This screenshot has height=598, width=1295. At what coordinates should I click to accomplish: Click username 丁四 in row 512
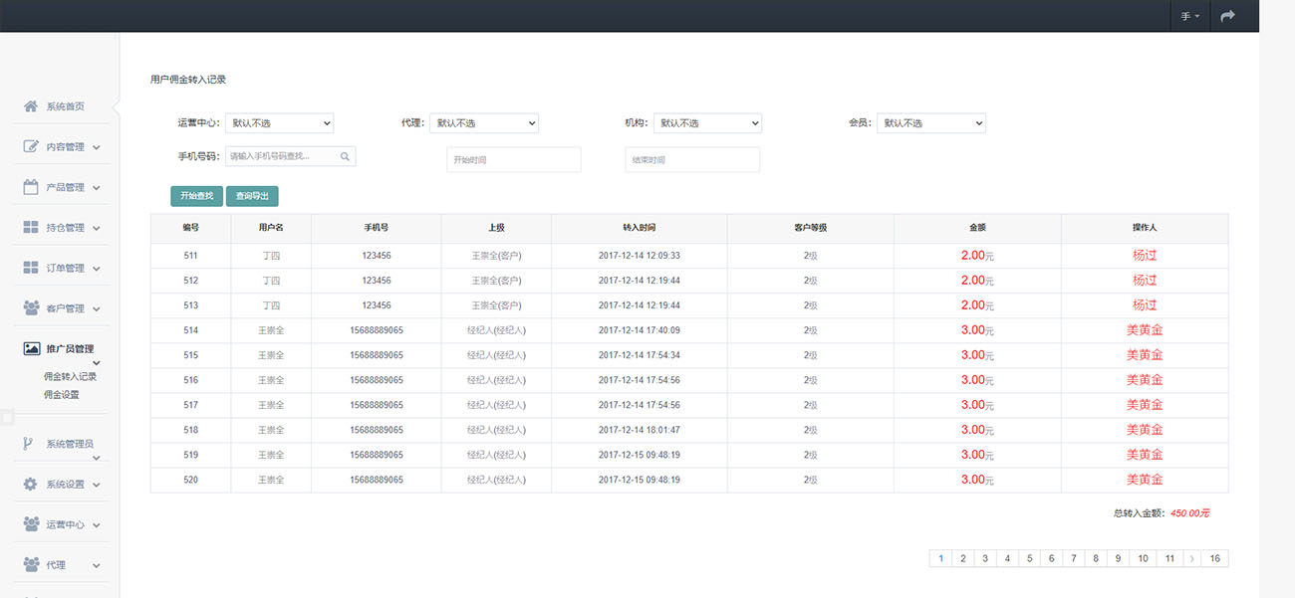pos(271,281)
